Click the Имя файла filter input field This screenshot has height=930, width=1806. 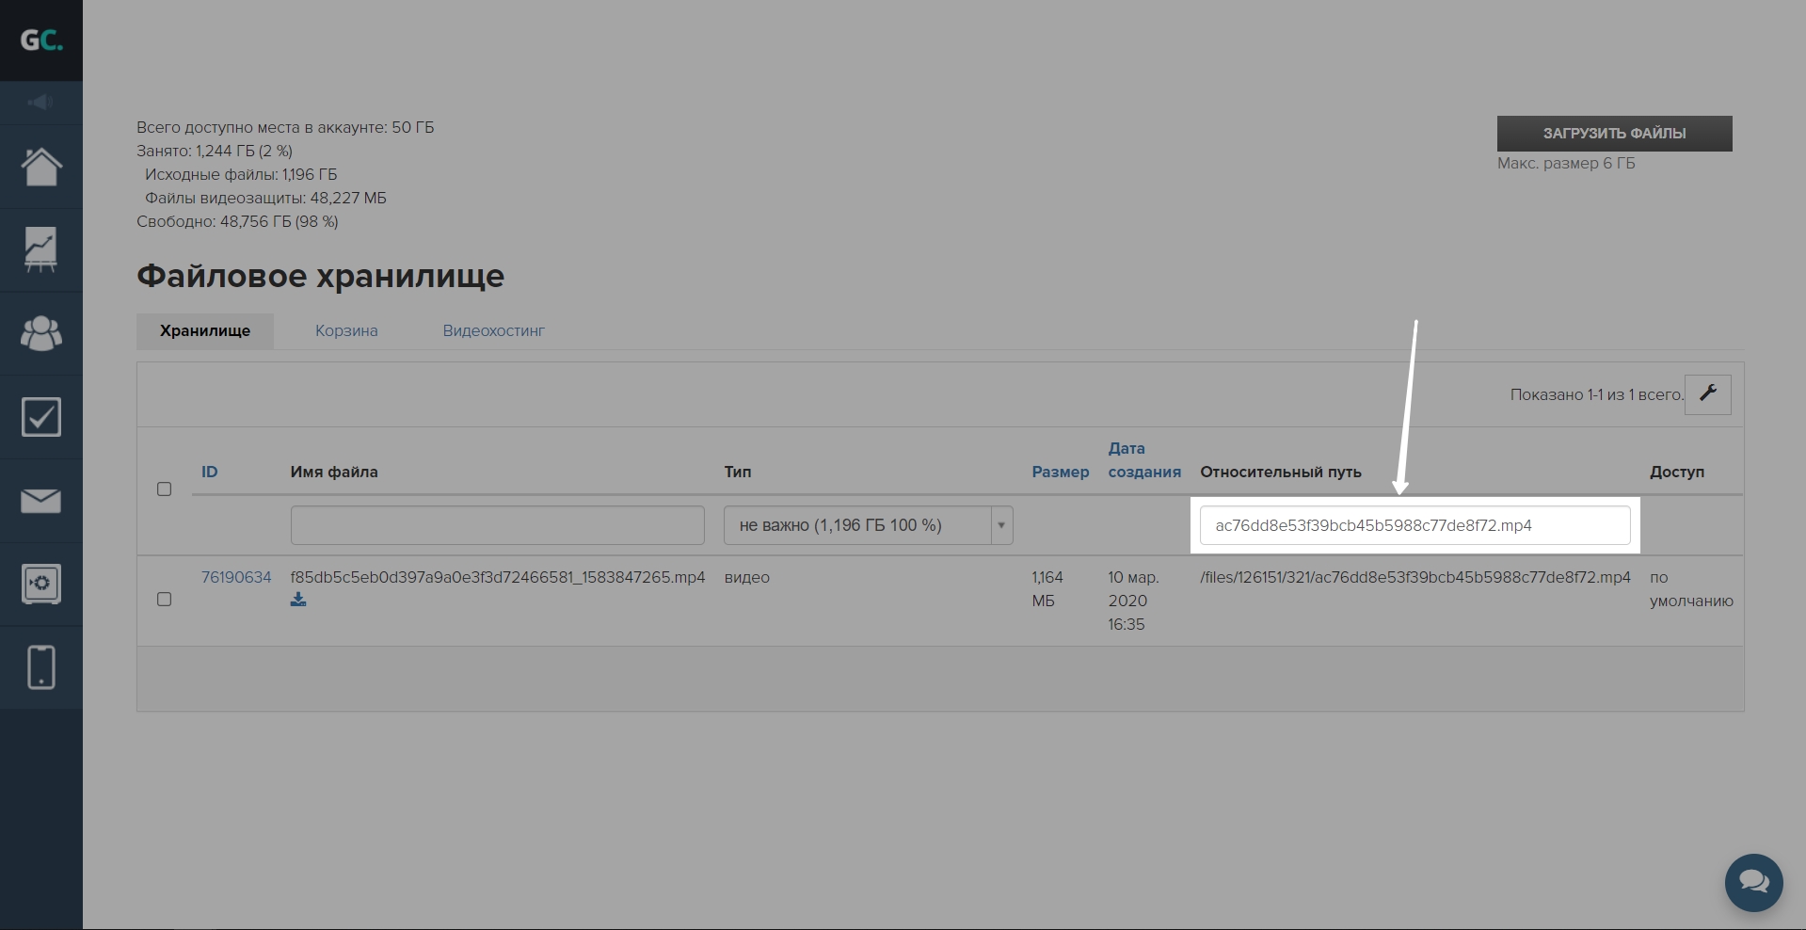(497, 525)
